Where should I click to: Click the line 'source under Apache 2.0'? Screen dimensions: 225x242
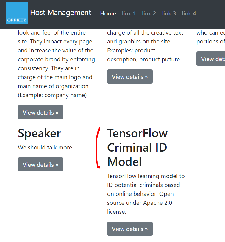140,203
